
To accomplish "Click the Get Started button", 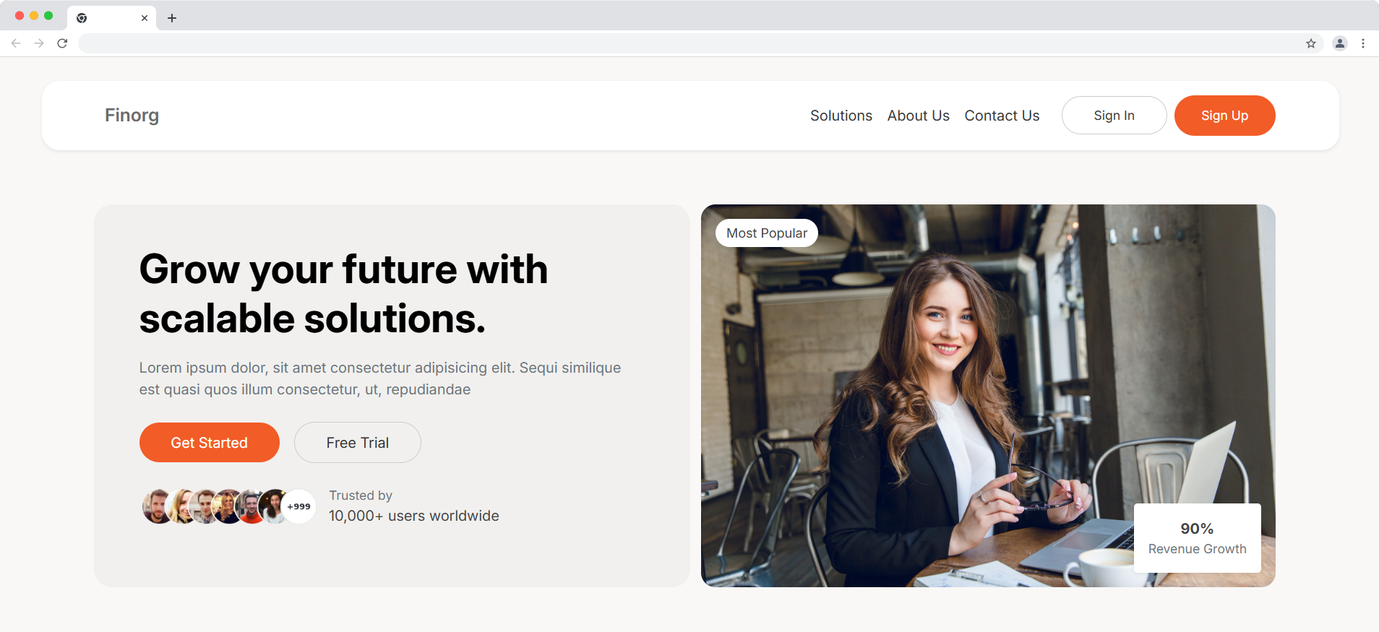I will tap(209, 443).
